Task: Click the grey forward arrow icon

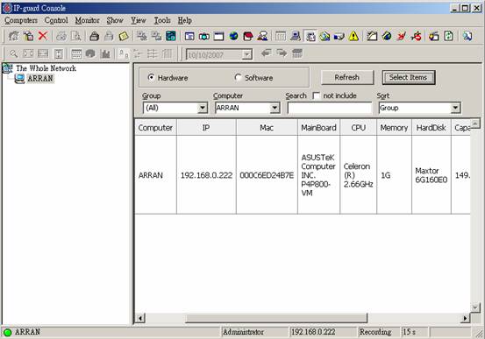Action: click(282, 53)
